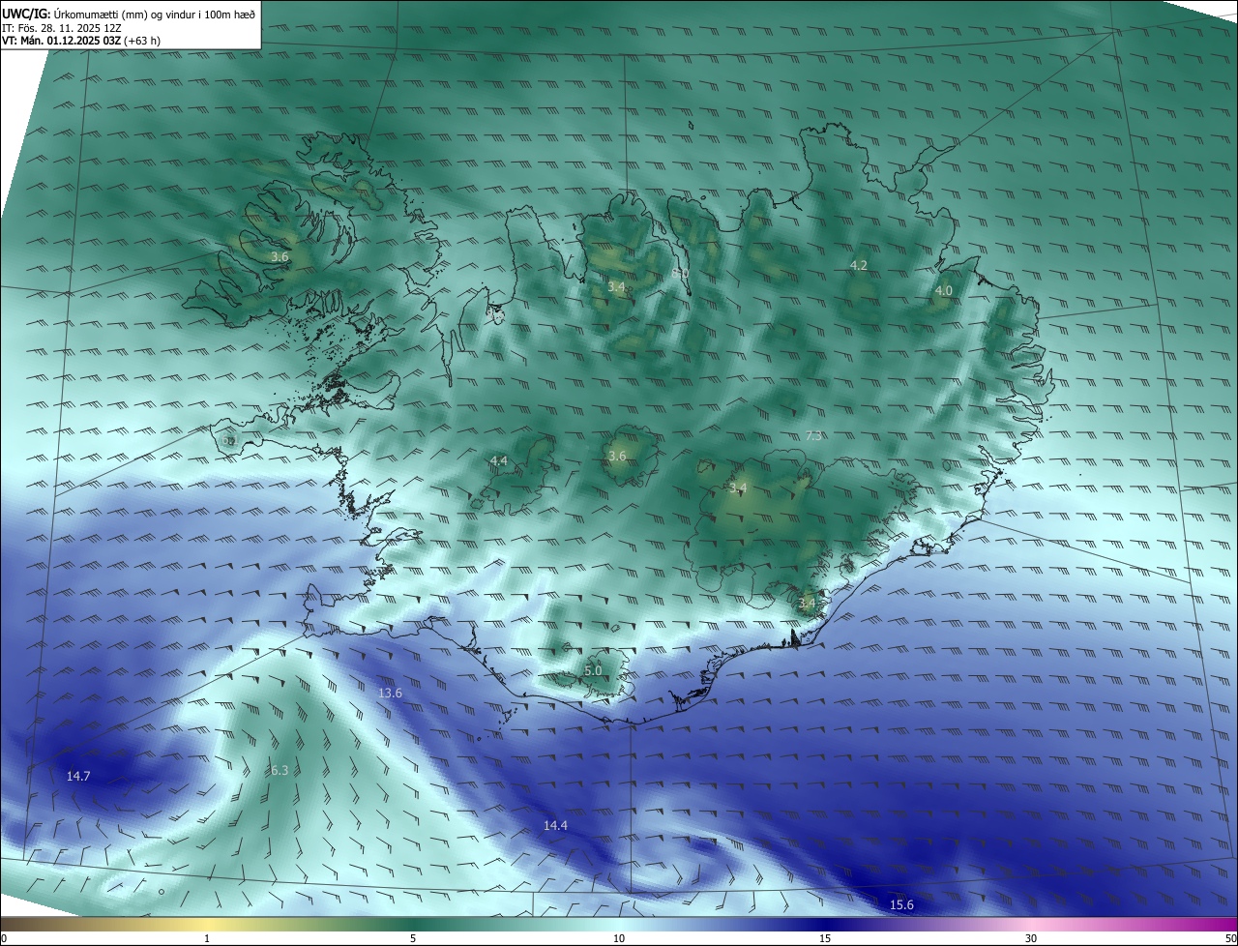The height and width of the screenshot is (946, 1238).
Task: Click the 14.7 value in the dark blue area
Action: (x=78, y=777)
